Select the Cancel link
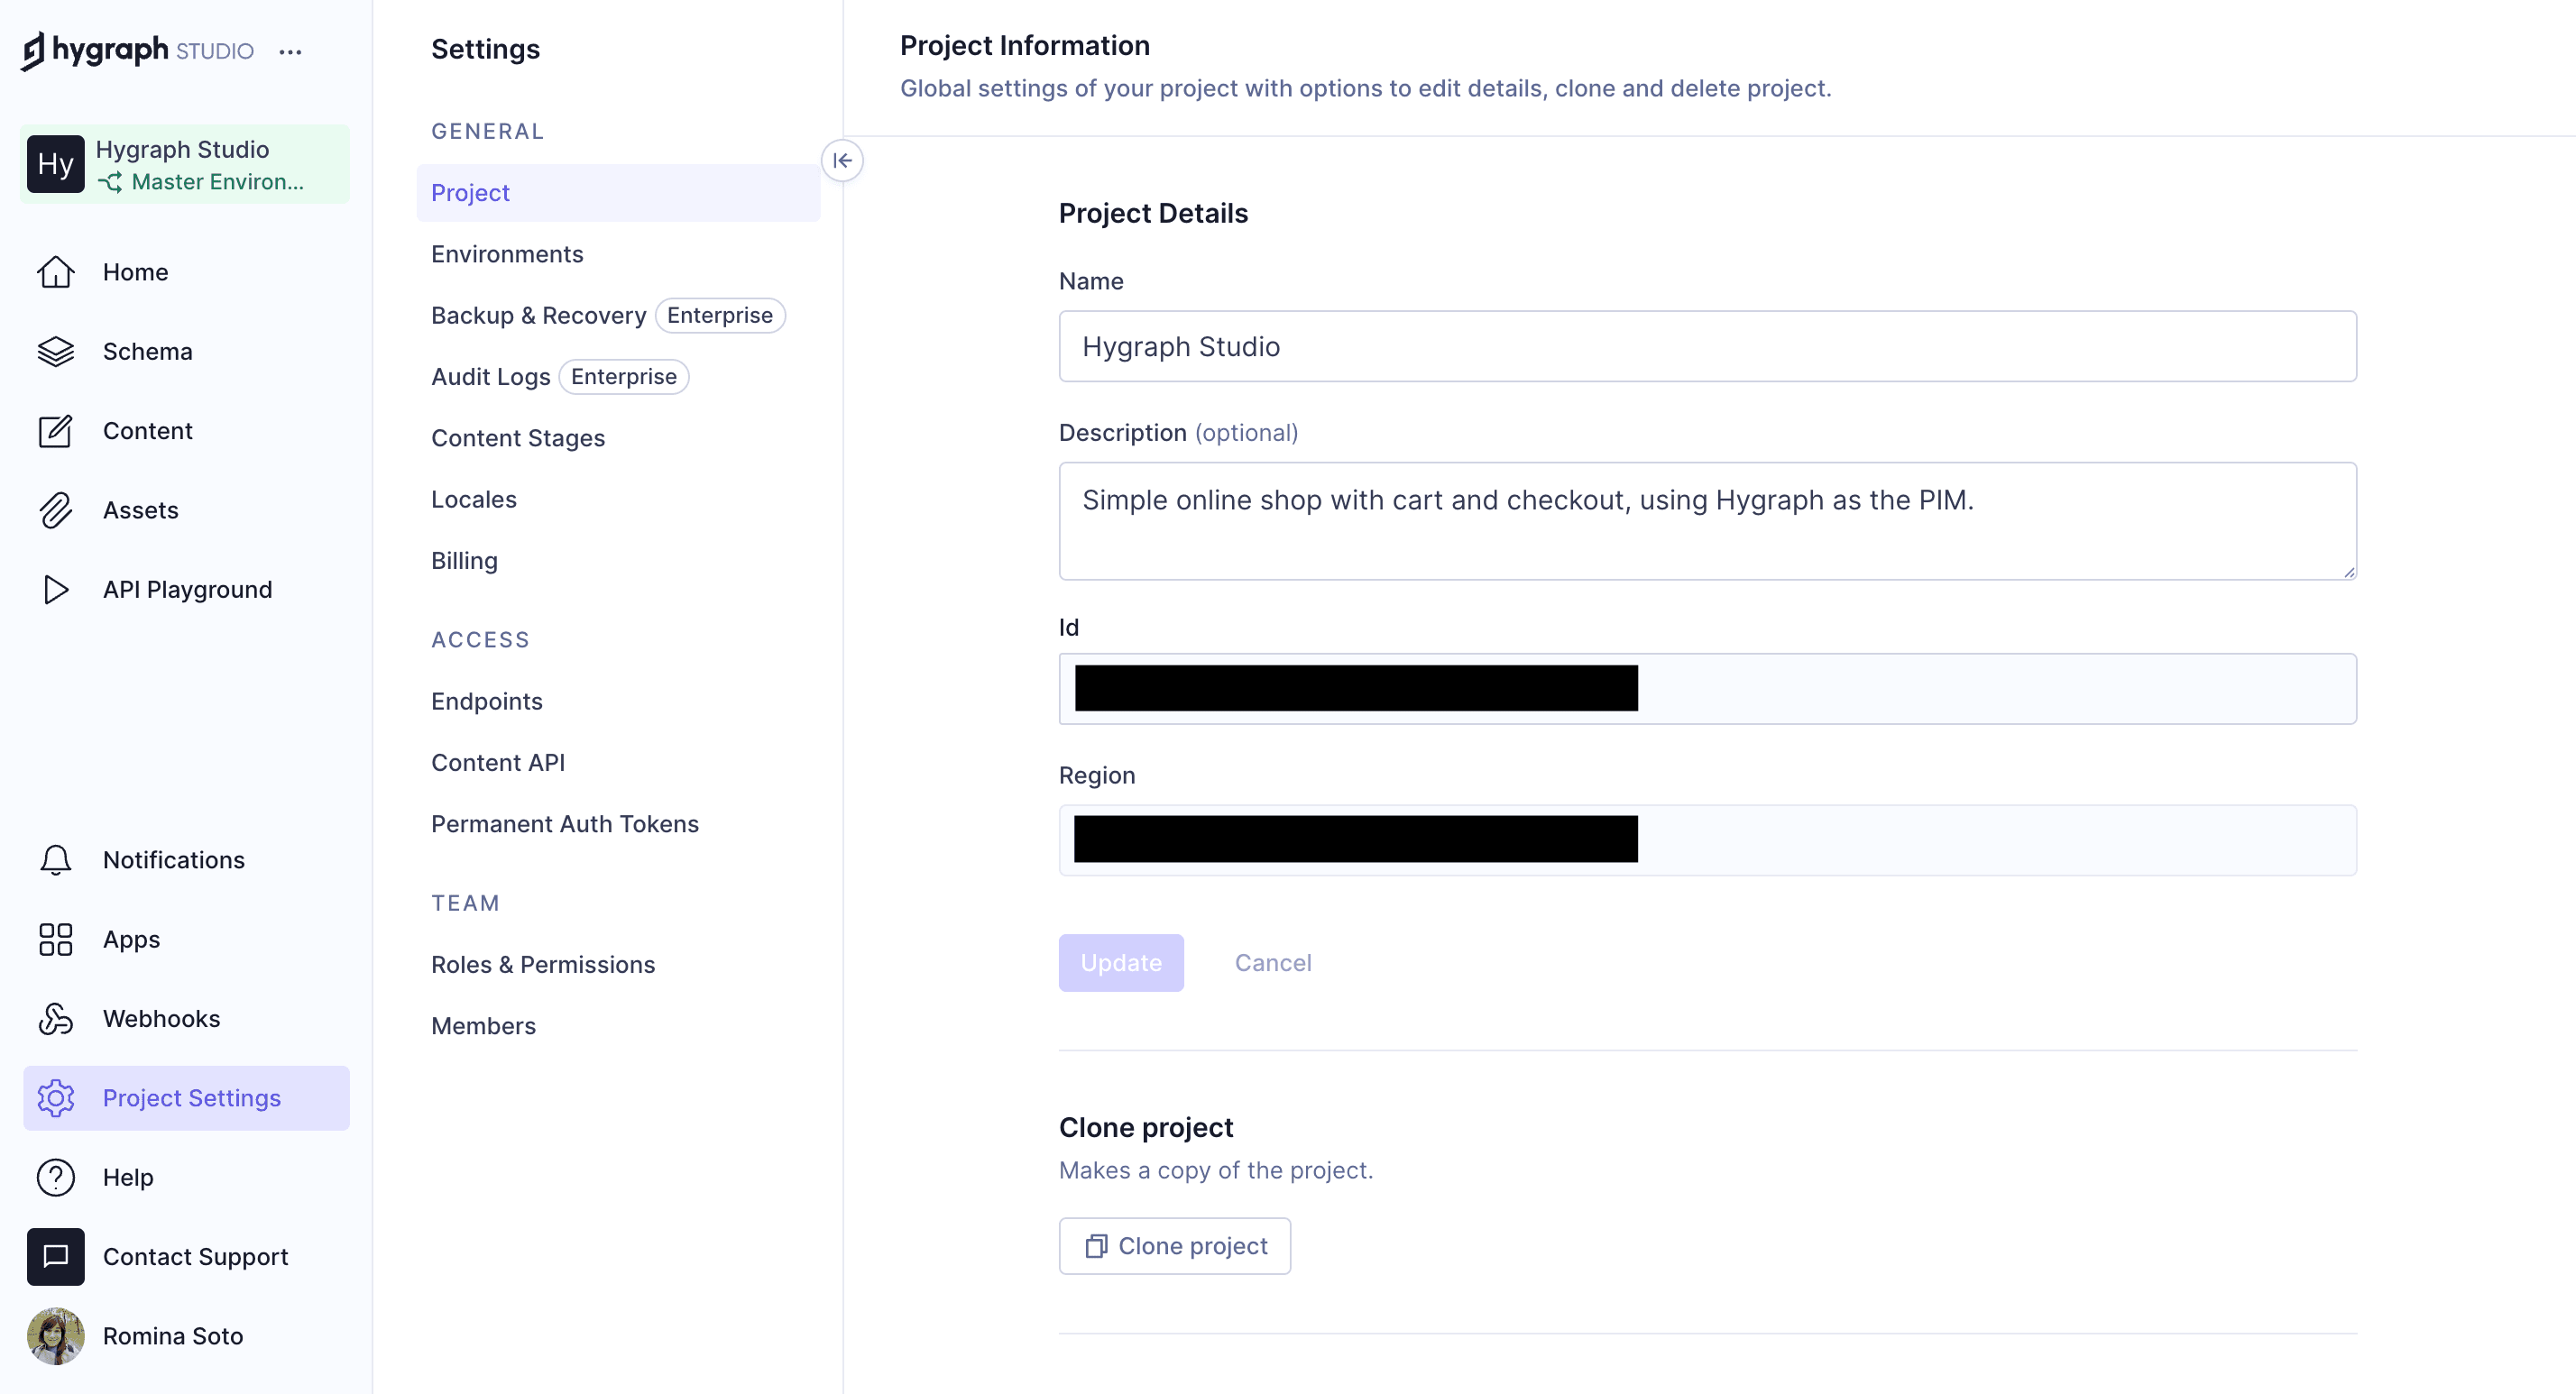The width and height of the screenshot is (2576, 1394). pyautogui.click(x=1272, y=962)
